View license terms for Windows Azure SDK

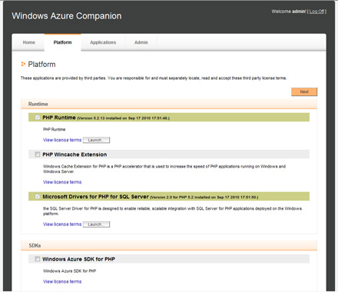point(62,282)
